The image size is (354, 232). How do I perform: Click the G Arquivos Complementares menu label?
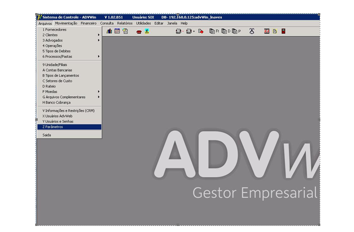point(64,97)
